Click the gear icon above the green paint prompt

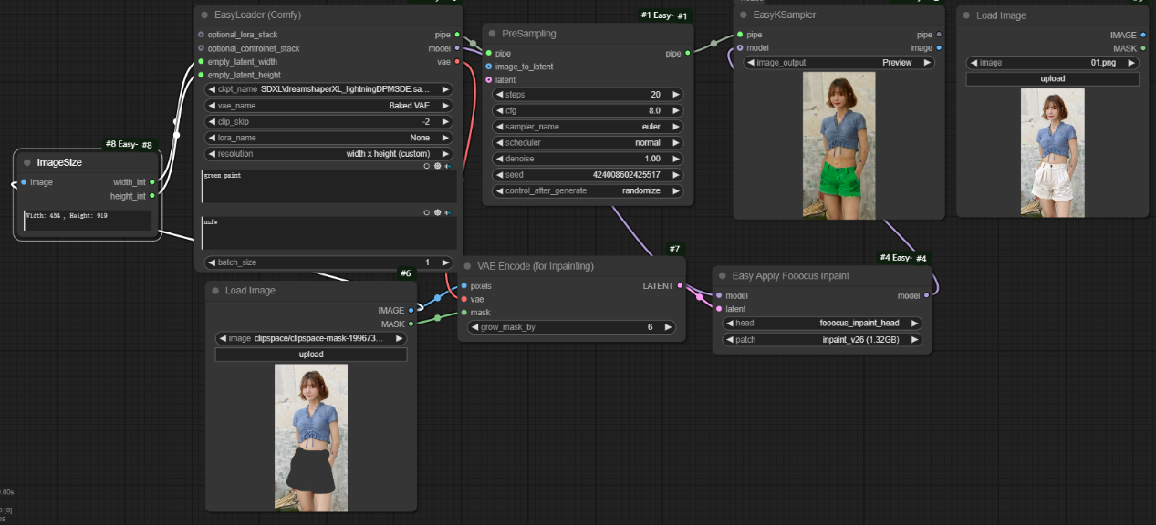(437, 166)
